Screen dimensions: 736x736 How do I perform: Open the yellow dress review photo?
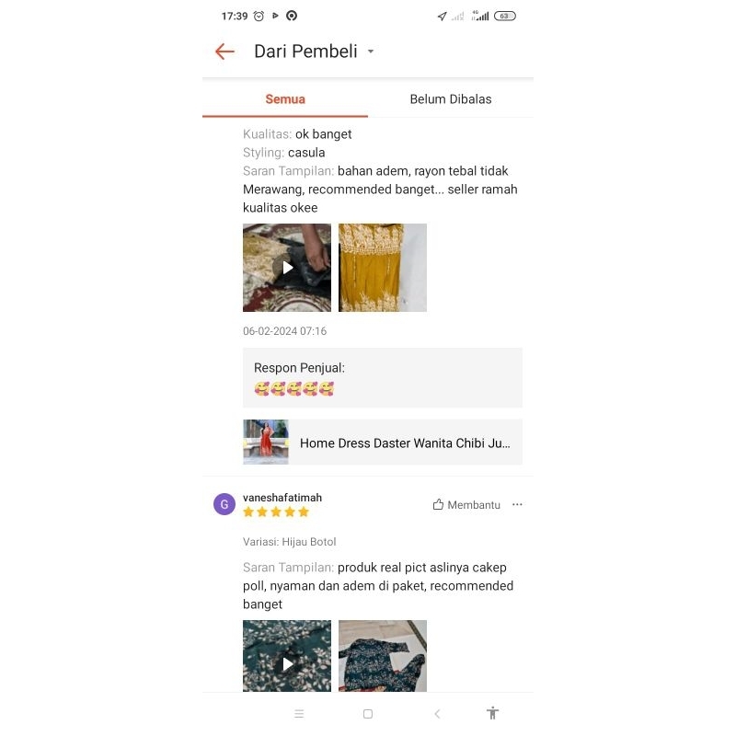383,268
